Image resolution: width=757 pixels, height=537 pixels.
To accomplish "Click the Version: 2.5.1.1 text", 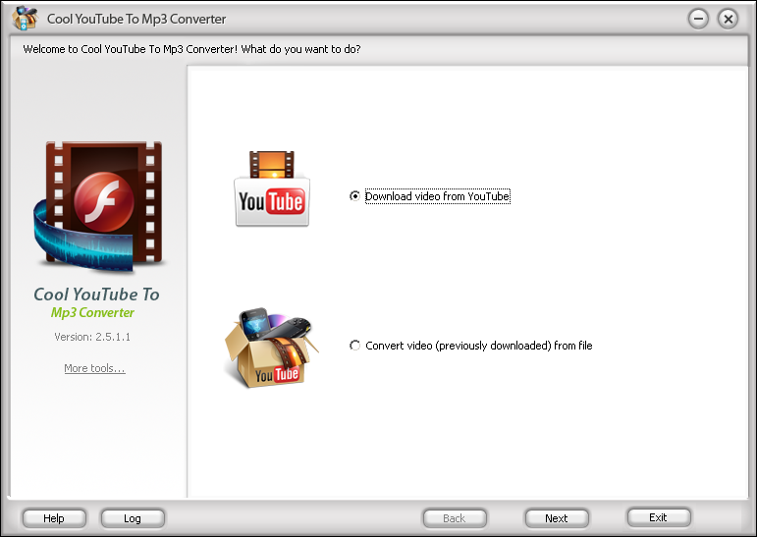I will (92, 337).
